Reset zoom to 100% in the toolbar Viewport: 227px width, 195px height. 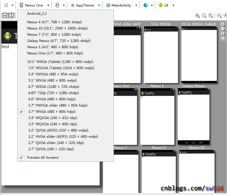click(211, 16)
